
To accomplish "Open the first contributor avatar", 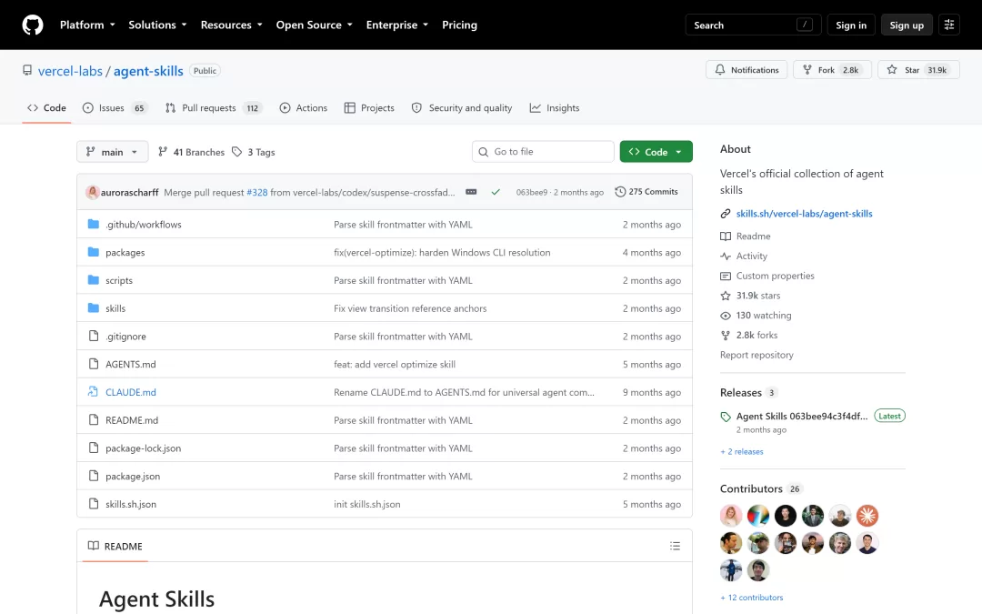I will 731,516.
